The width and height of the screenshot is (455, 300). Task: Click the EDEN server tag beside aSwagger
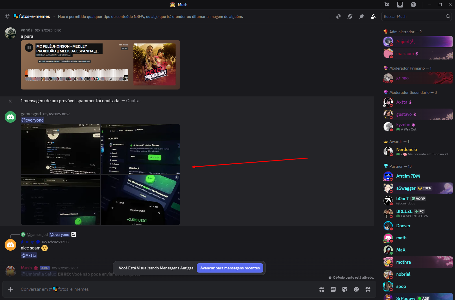425,188
